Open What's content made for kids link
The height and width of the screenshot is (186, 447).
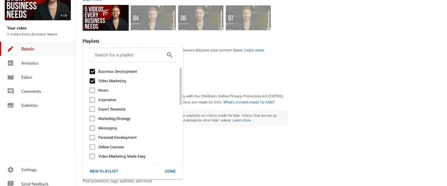point(249,102)
